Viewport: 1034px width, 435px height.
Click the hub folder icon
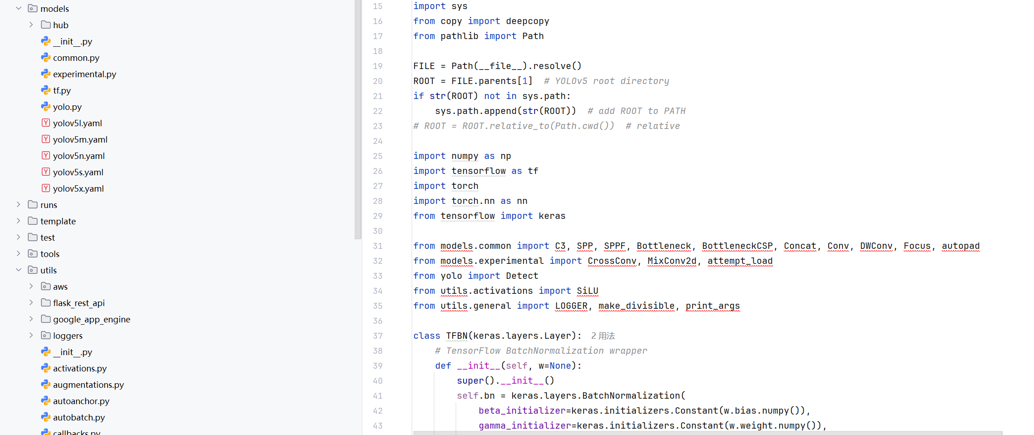45,25
